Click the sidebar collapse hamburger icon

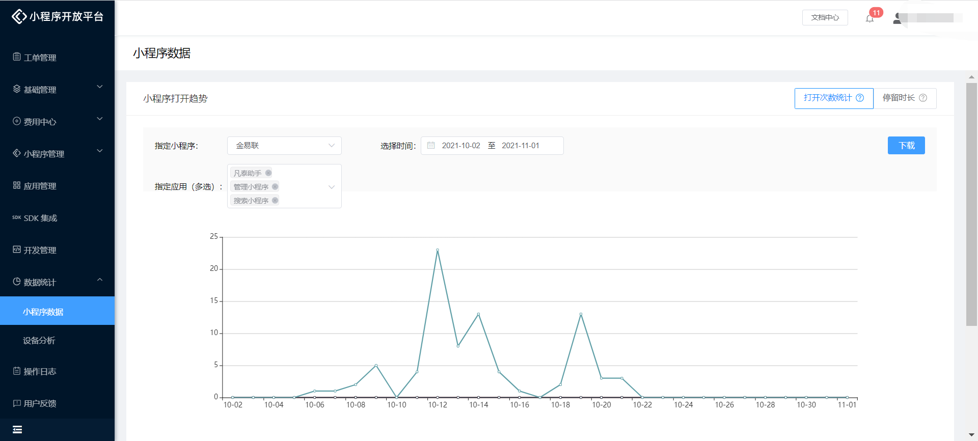[17, 429]
